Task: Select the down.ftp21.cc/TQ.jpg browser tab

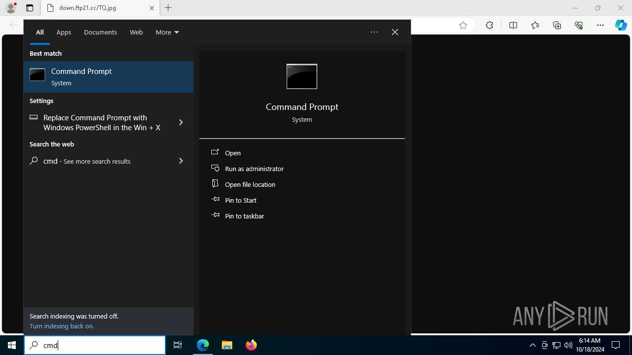Action: [x=101, y=8]
